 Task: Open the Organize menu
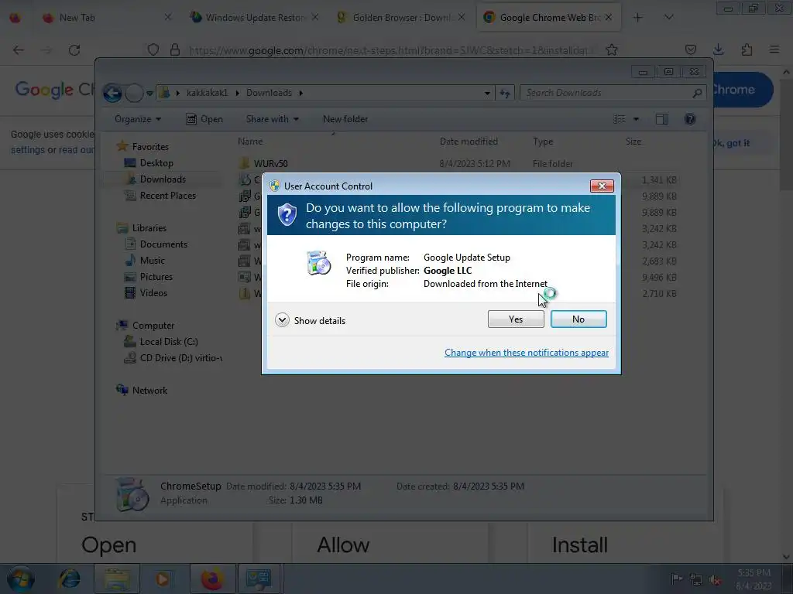click(138, 119)
